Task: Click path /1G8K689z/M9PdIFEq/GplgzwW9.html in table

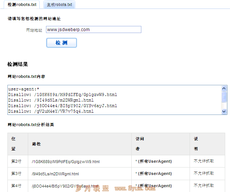Action: click(x=66, y=162)
